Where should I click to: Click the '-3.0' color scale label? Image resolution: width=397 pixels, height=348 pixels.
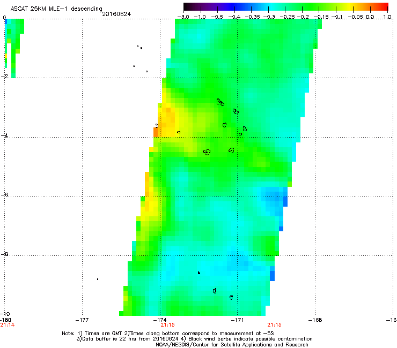coord(183,17)
